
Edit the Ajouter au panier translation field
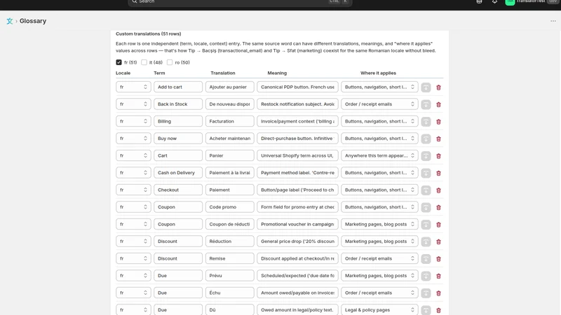tap(230, 87)
